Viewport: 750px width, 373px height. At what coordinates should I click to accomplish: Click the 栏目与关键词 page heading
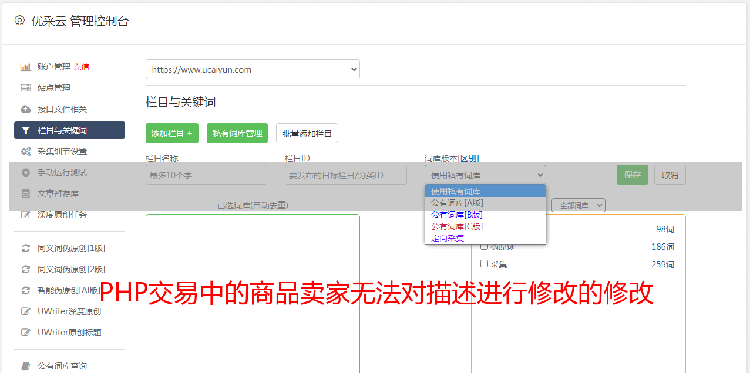tap(181, 102)
